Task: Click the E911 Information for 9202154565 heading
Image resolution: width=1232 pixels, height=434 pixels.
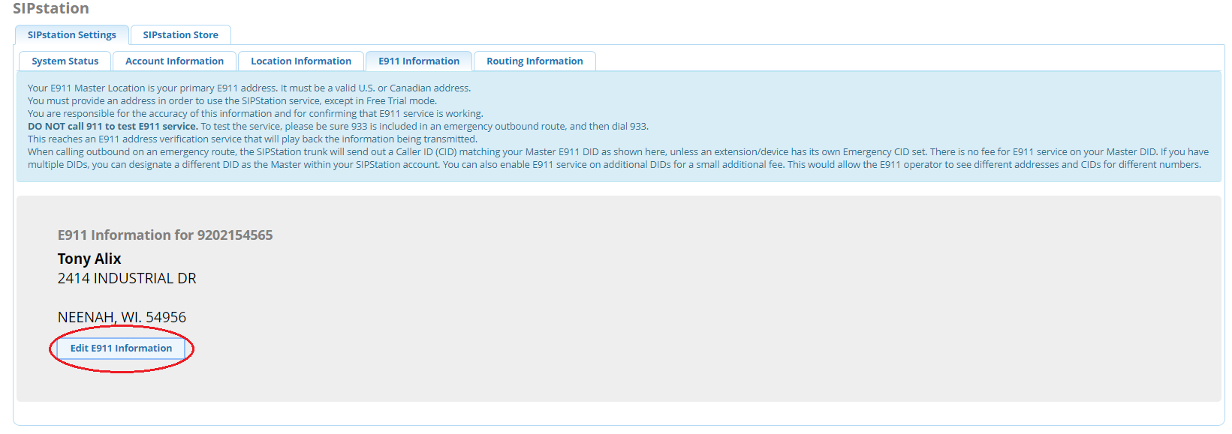Action: (165, 235)
